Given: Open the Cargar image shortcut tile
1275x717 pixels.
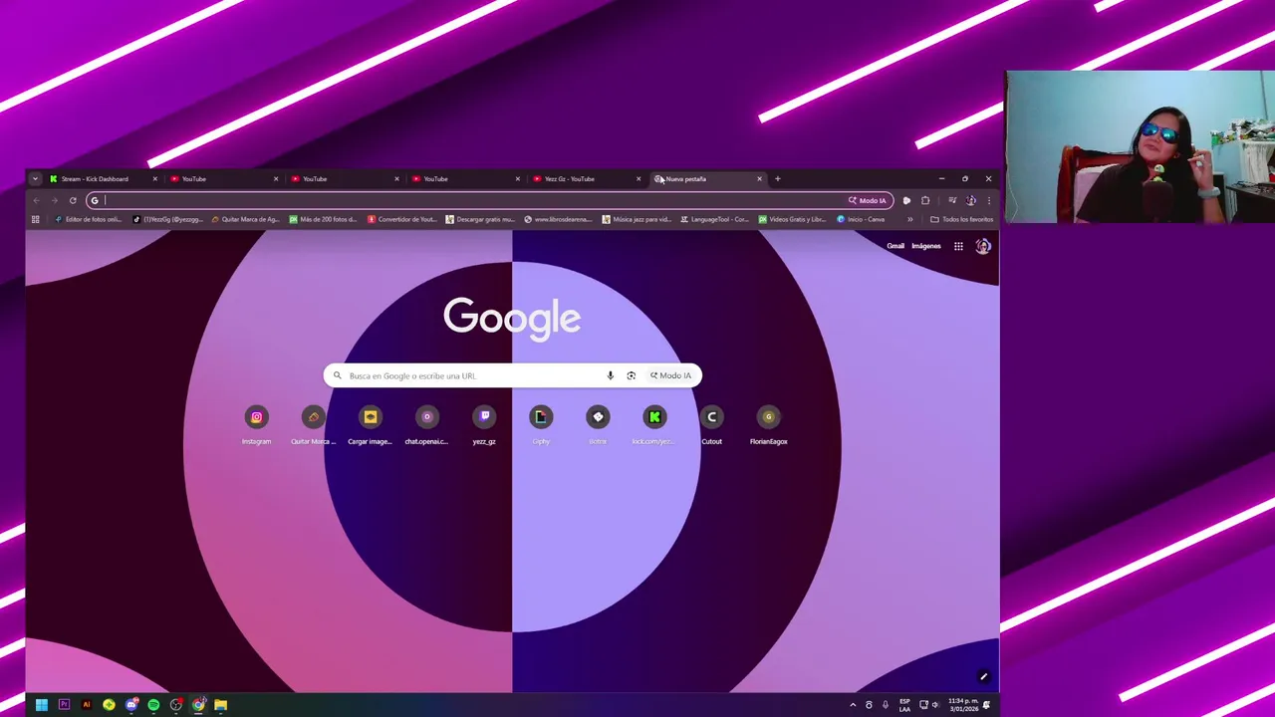Looking at the screenshot, I should (x=370, y=425).
